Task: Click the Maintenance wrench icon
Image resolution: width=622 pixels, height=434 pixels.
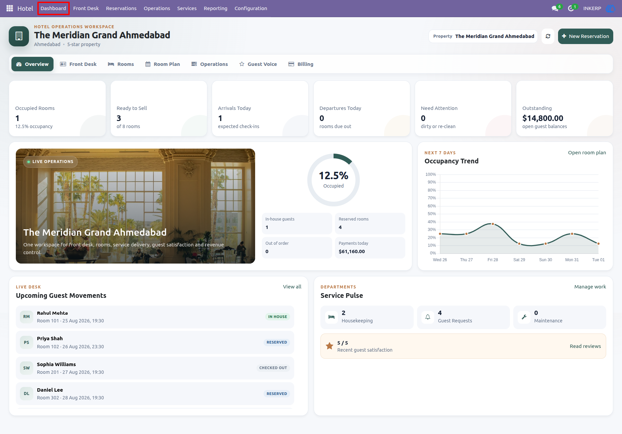Action: [524, 317]
